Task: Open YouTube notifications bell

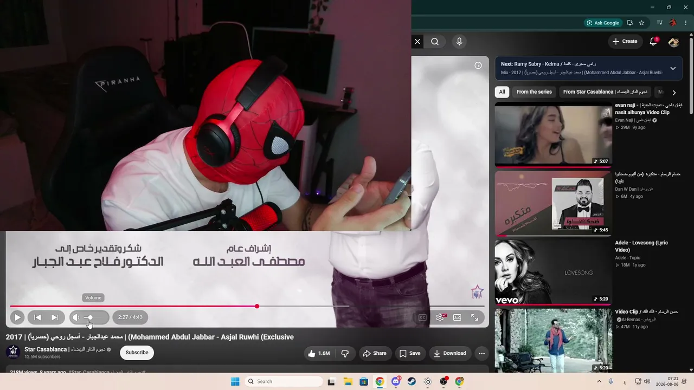Action: [654, 41]
